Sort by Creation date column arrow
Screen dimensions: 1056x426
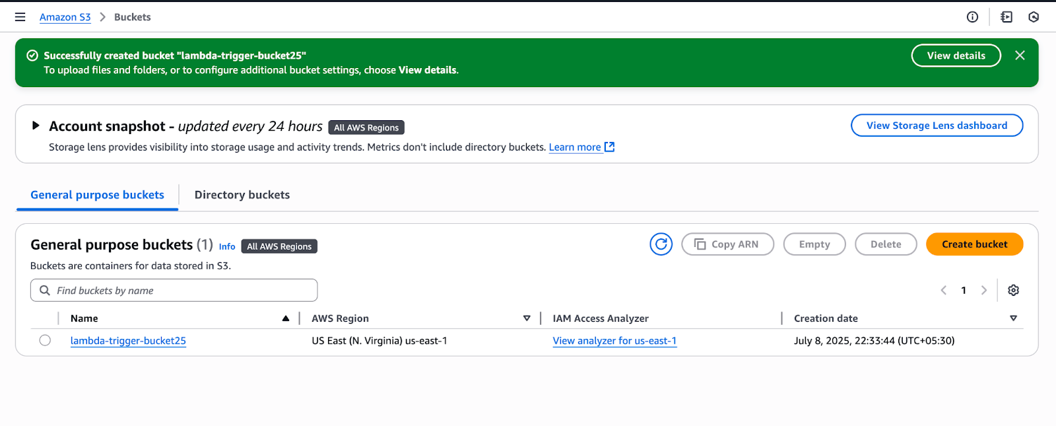(x=1013, y=318)
